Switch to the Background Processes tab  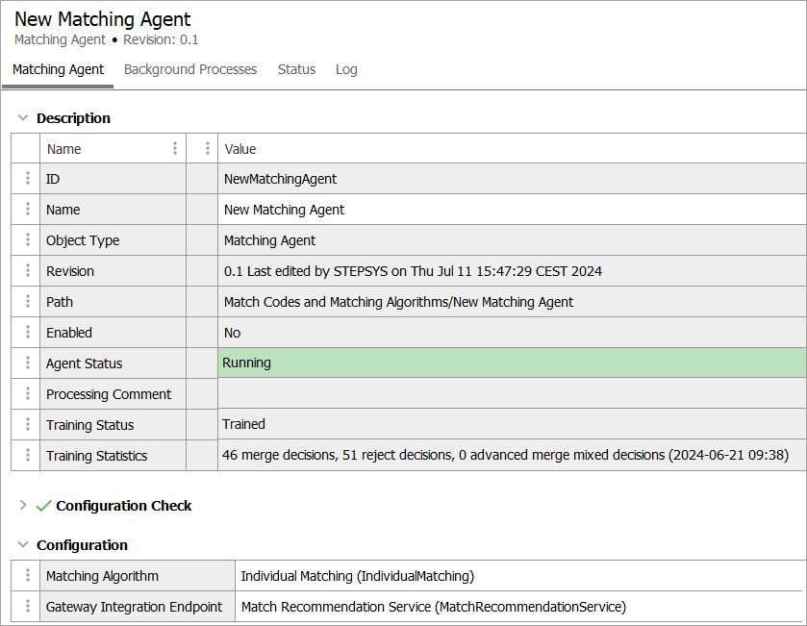[190, 69]
